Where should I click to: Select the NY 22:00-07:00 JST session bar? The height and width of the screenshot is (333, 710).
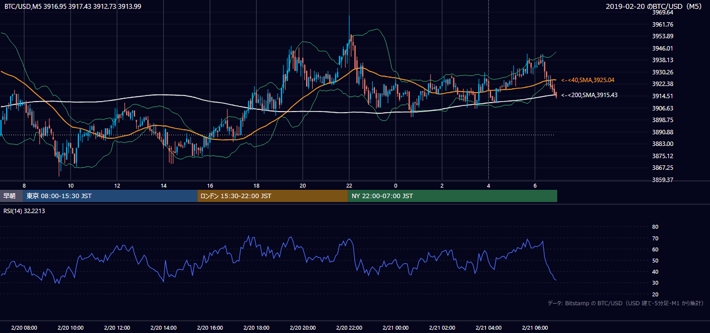coord(453,196)
